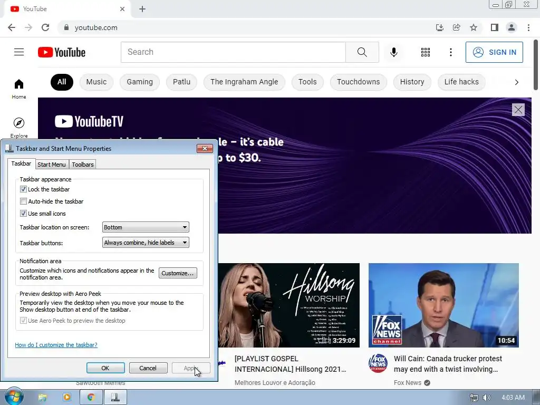This screenshot has height=405, width=540.
Task: Show more category chips with the right arrow
Action: coord(516,82)
